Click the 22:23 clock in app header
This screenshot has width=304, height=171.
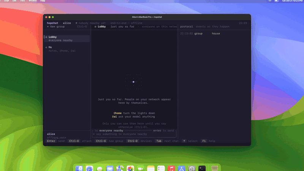coord(243,23)
